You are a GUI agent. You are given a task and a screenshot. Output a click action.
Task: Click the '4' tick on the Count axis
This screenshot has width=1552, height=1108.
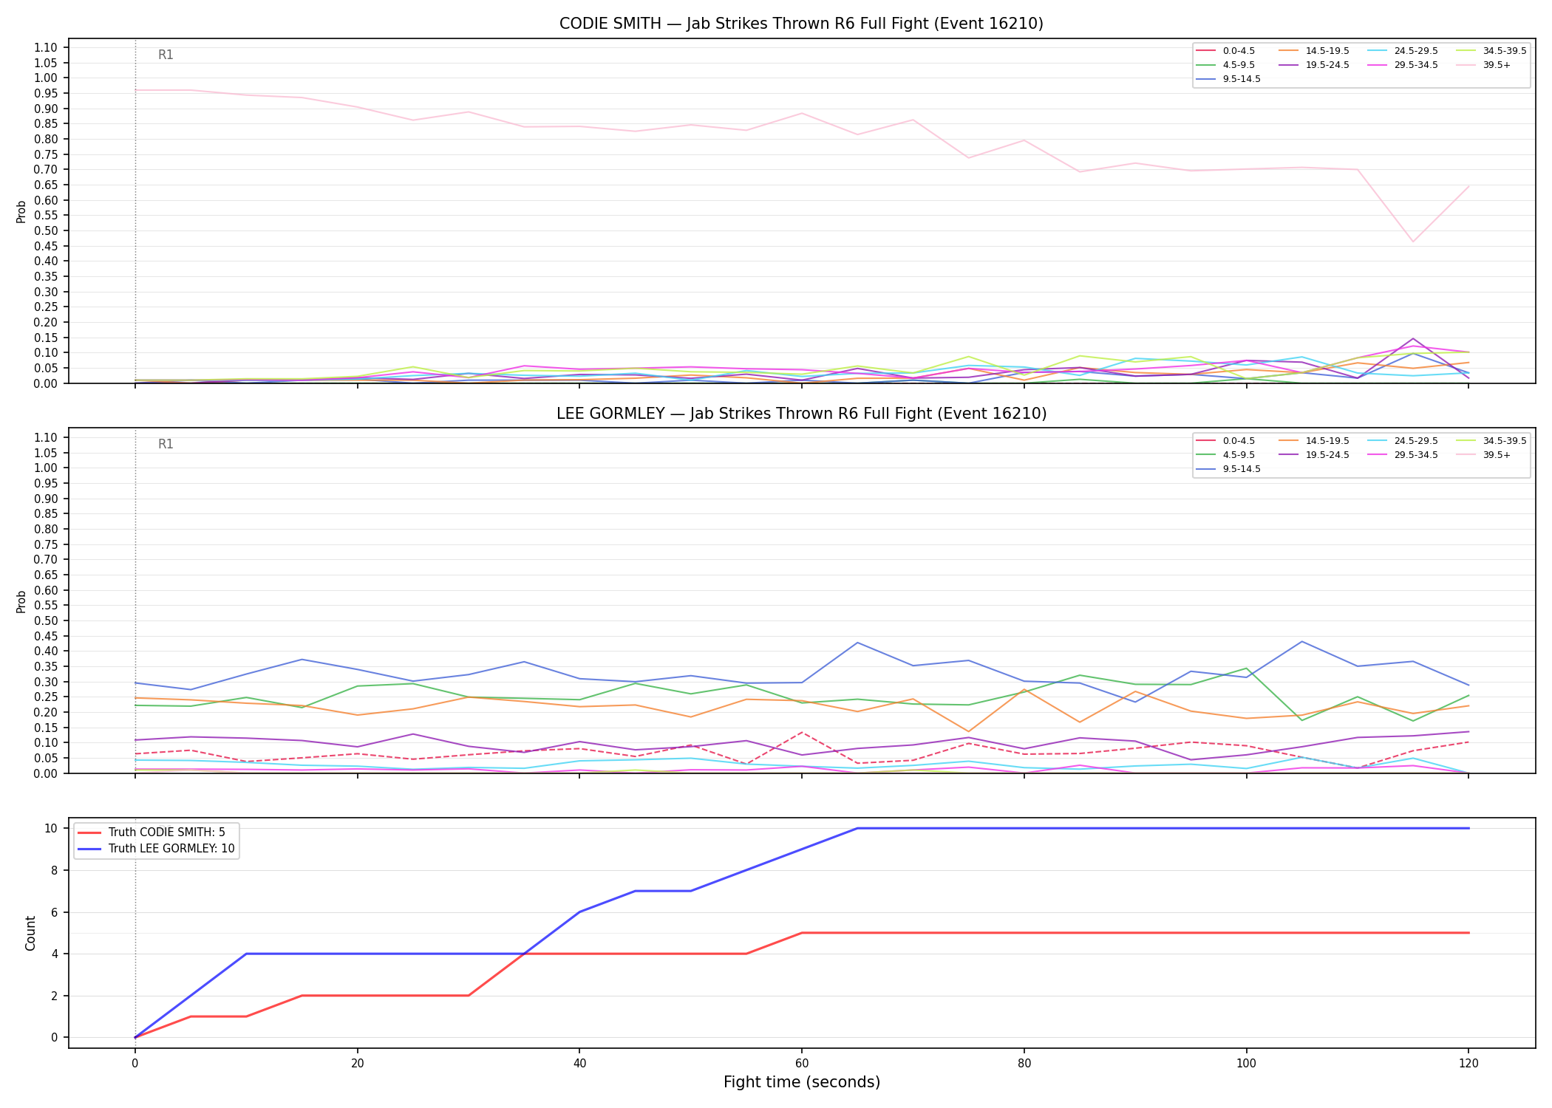tap(54, 954)
